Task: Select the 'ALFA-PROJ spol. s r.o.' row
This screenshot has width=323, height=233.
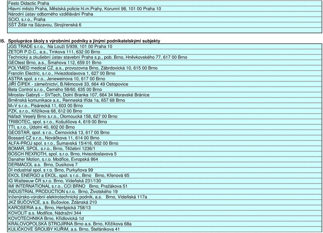Action: (165, 143)
